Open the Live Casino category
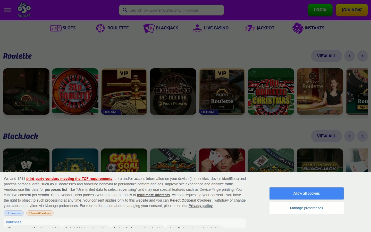371x232 pixels. [x=210, y=28]
